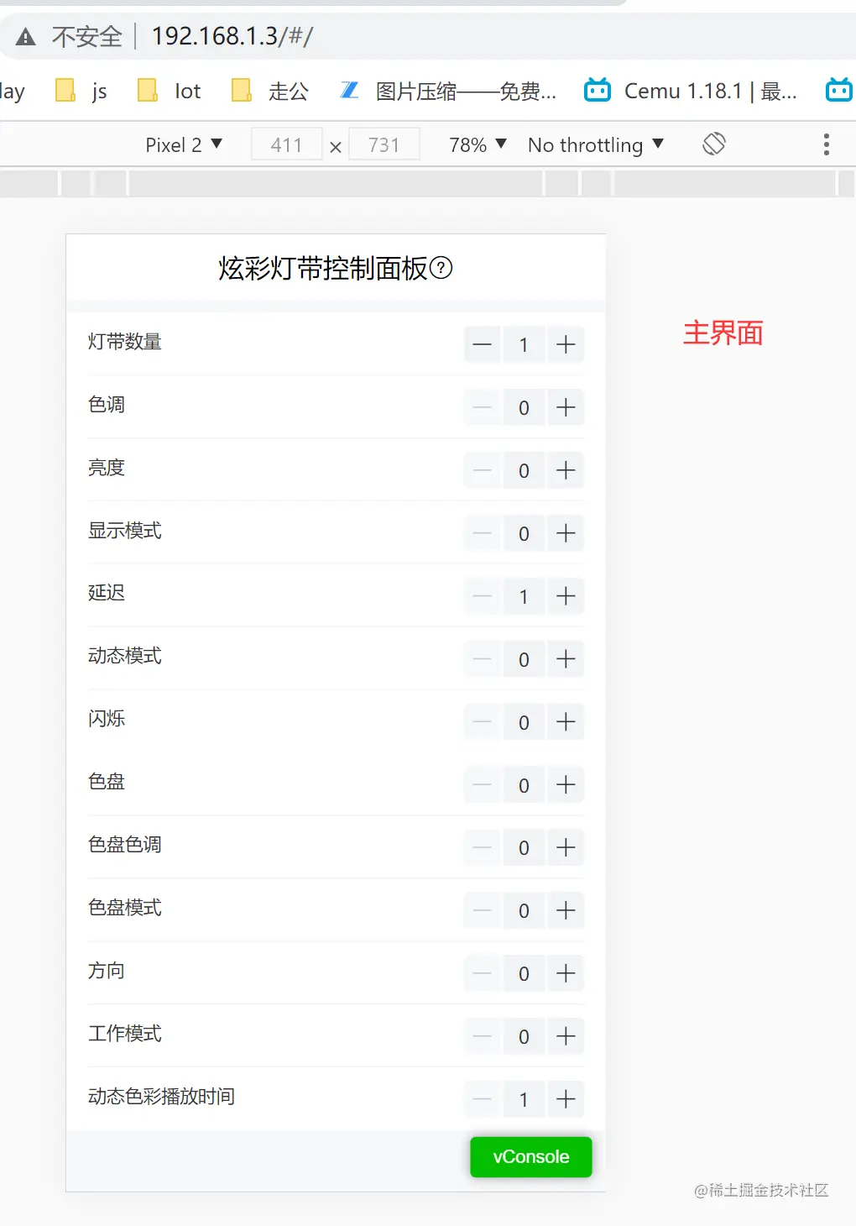The width and height of the screenshot is (856, 1226).
Task: Increase 显示模式 with the plus button
Action: tap(566, 533)
